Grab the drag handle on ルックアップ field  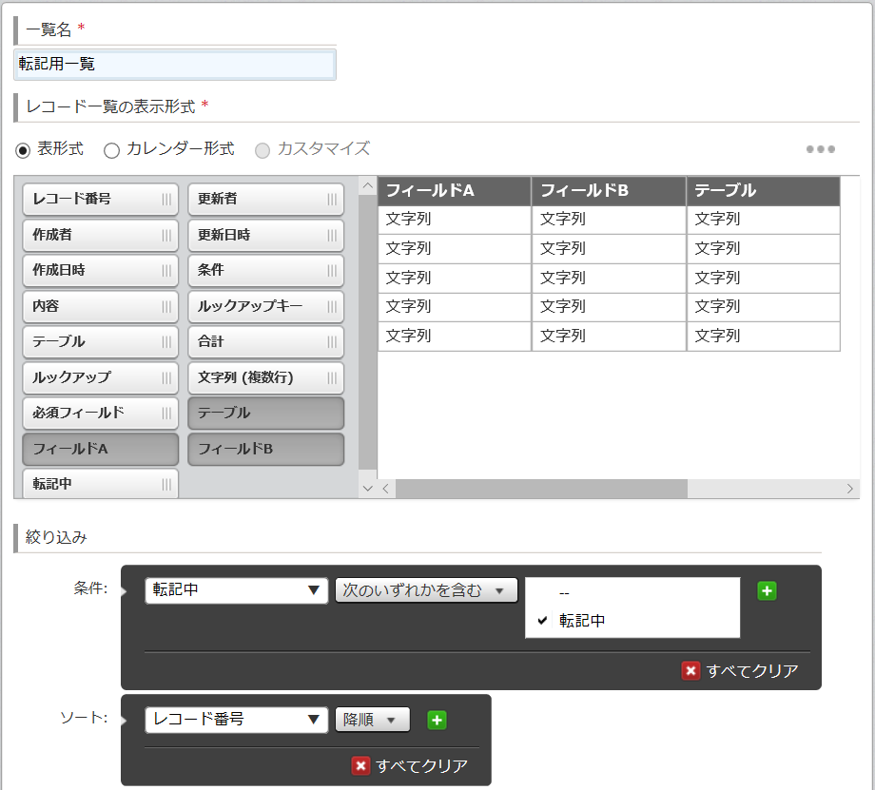click(x=166, y=378)
